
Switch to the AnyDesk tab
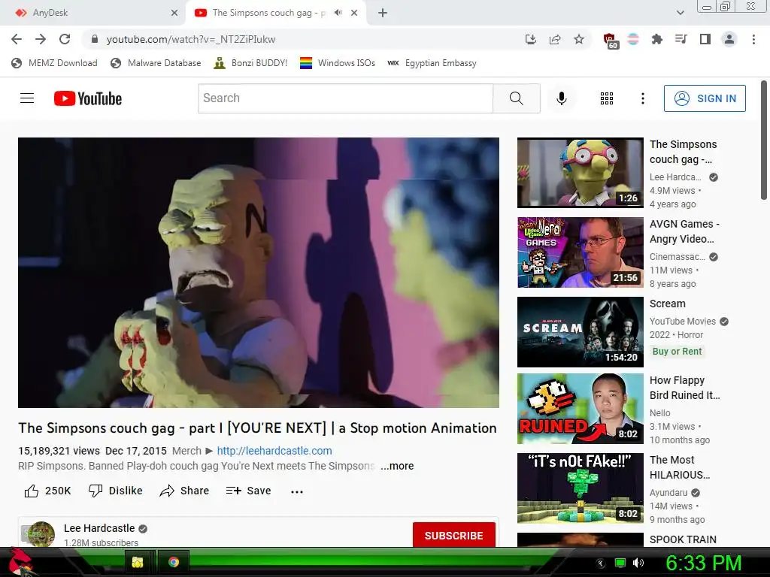click(92, 13)
